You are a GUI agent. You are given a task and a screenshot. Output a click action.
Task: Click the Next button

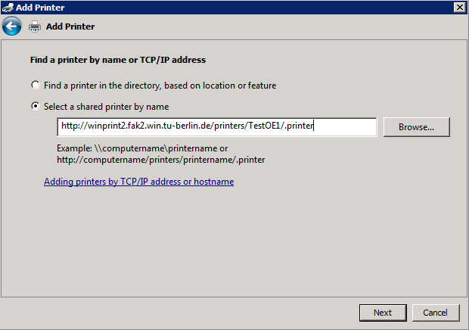383,313
